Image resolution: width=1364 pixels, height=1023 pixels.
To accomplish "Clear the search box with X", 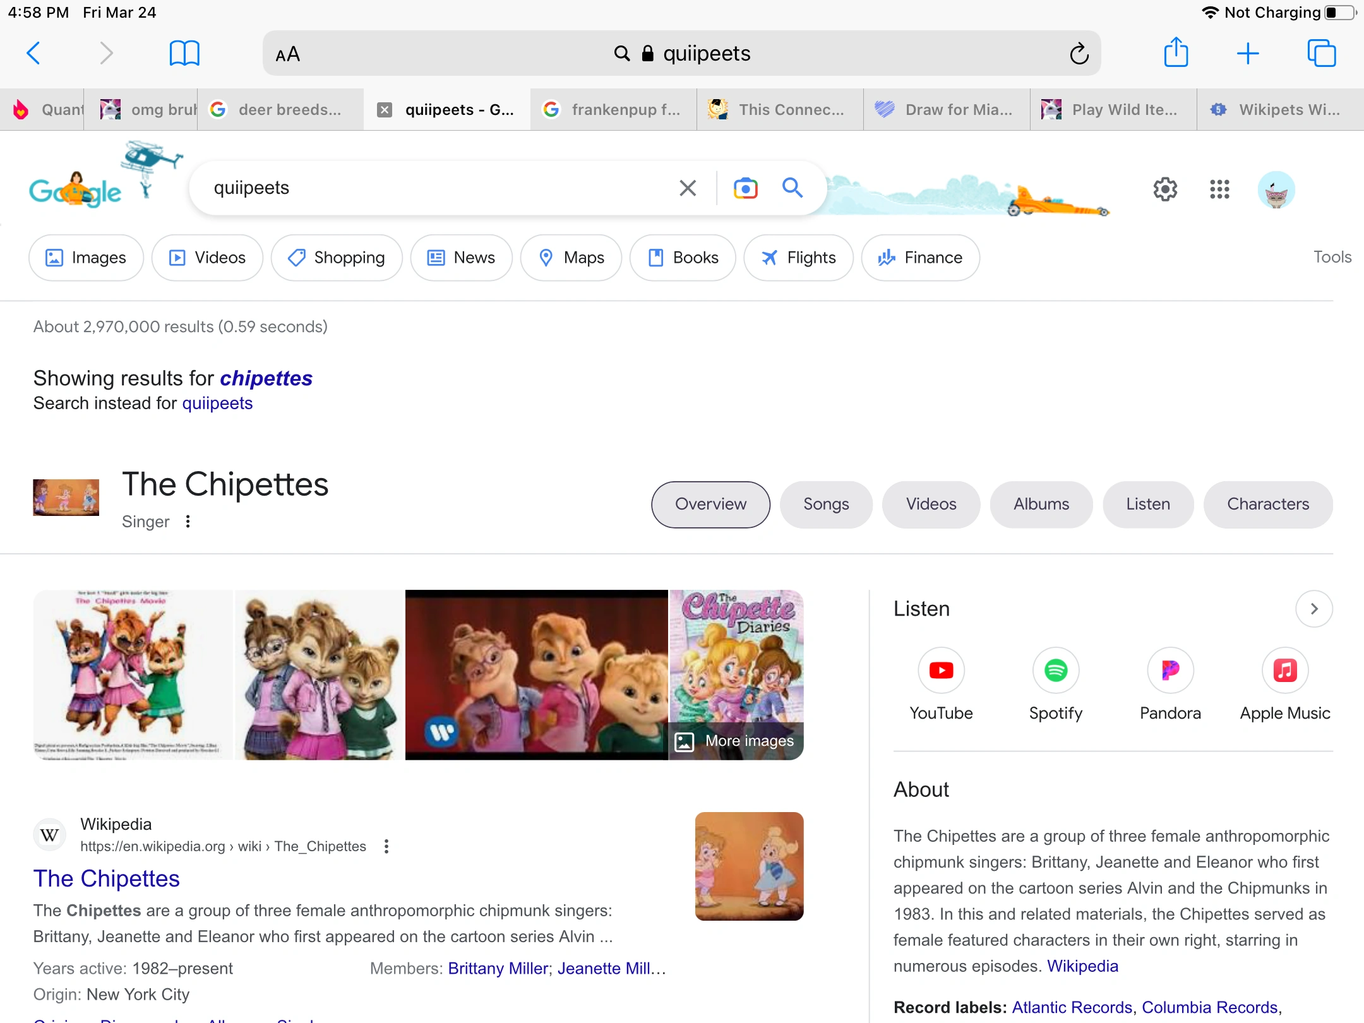I will click(x=688, y=188).
